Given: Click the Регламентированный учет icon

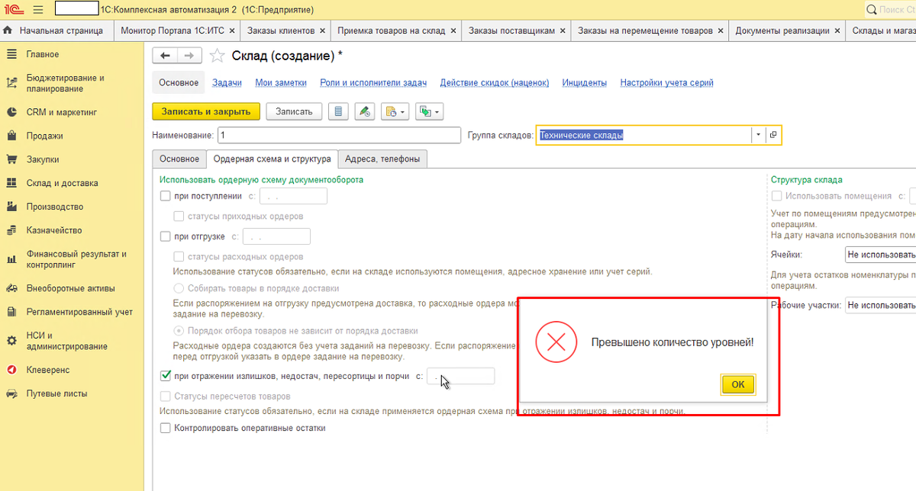Looking at the screenshot, I should 11,312.
